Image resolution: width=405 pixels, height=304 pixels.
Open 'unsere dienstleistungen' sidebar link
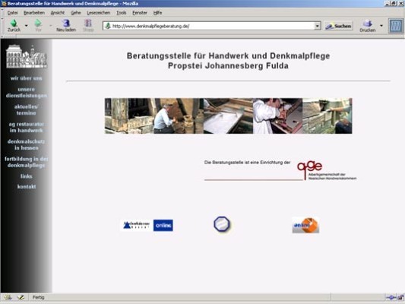pyautogui.click(x=27, y=93)
